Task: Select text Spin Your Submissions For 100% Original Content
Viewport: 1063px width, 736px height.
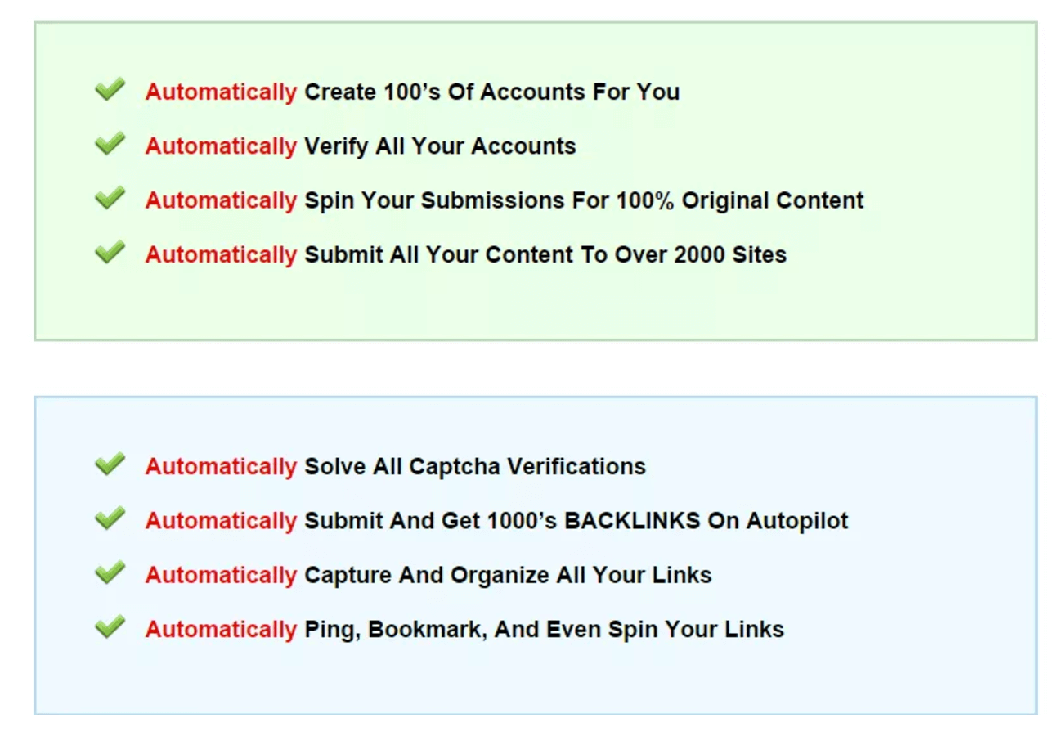Action: pyautogui.click(x=584, y=200)
